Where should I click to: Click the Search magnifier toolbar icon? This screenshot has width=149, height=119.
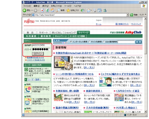[x=58, y=11]
